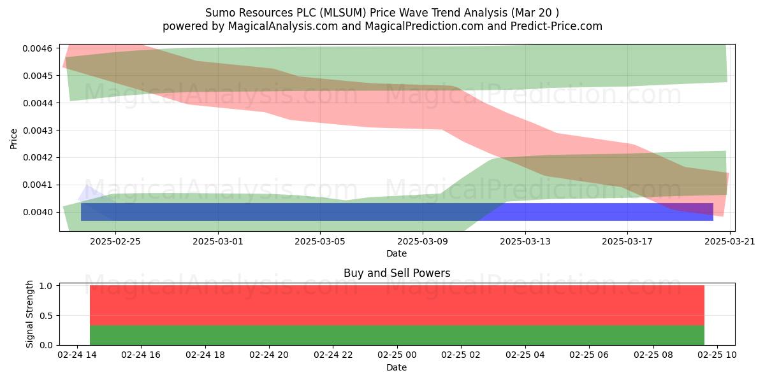This screenshot has height=382, width=765.
Task: Click the '02-25 00' time tick label
Action: click(397, 355)
